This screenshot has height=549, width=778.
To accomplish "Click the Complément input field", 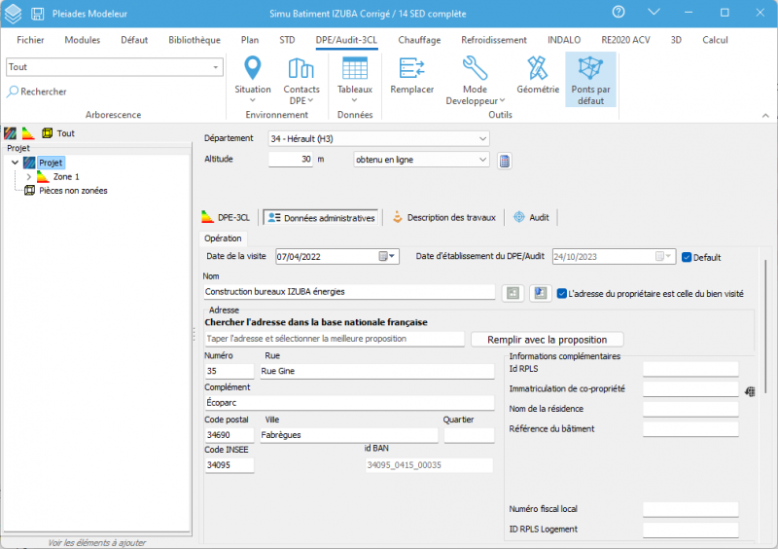I will [x=349, y=403].
